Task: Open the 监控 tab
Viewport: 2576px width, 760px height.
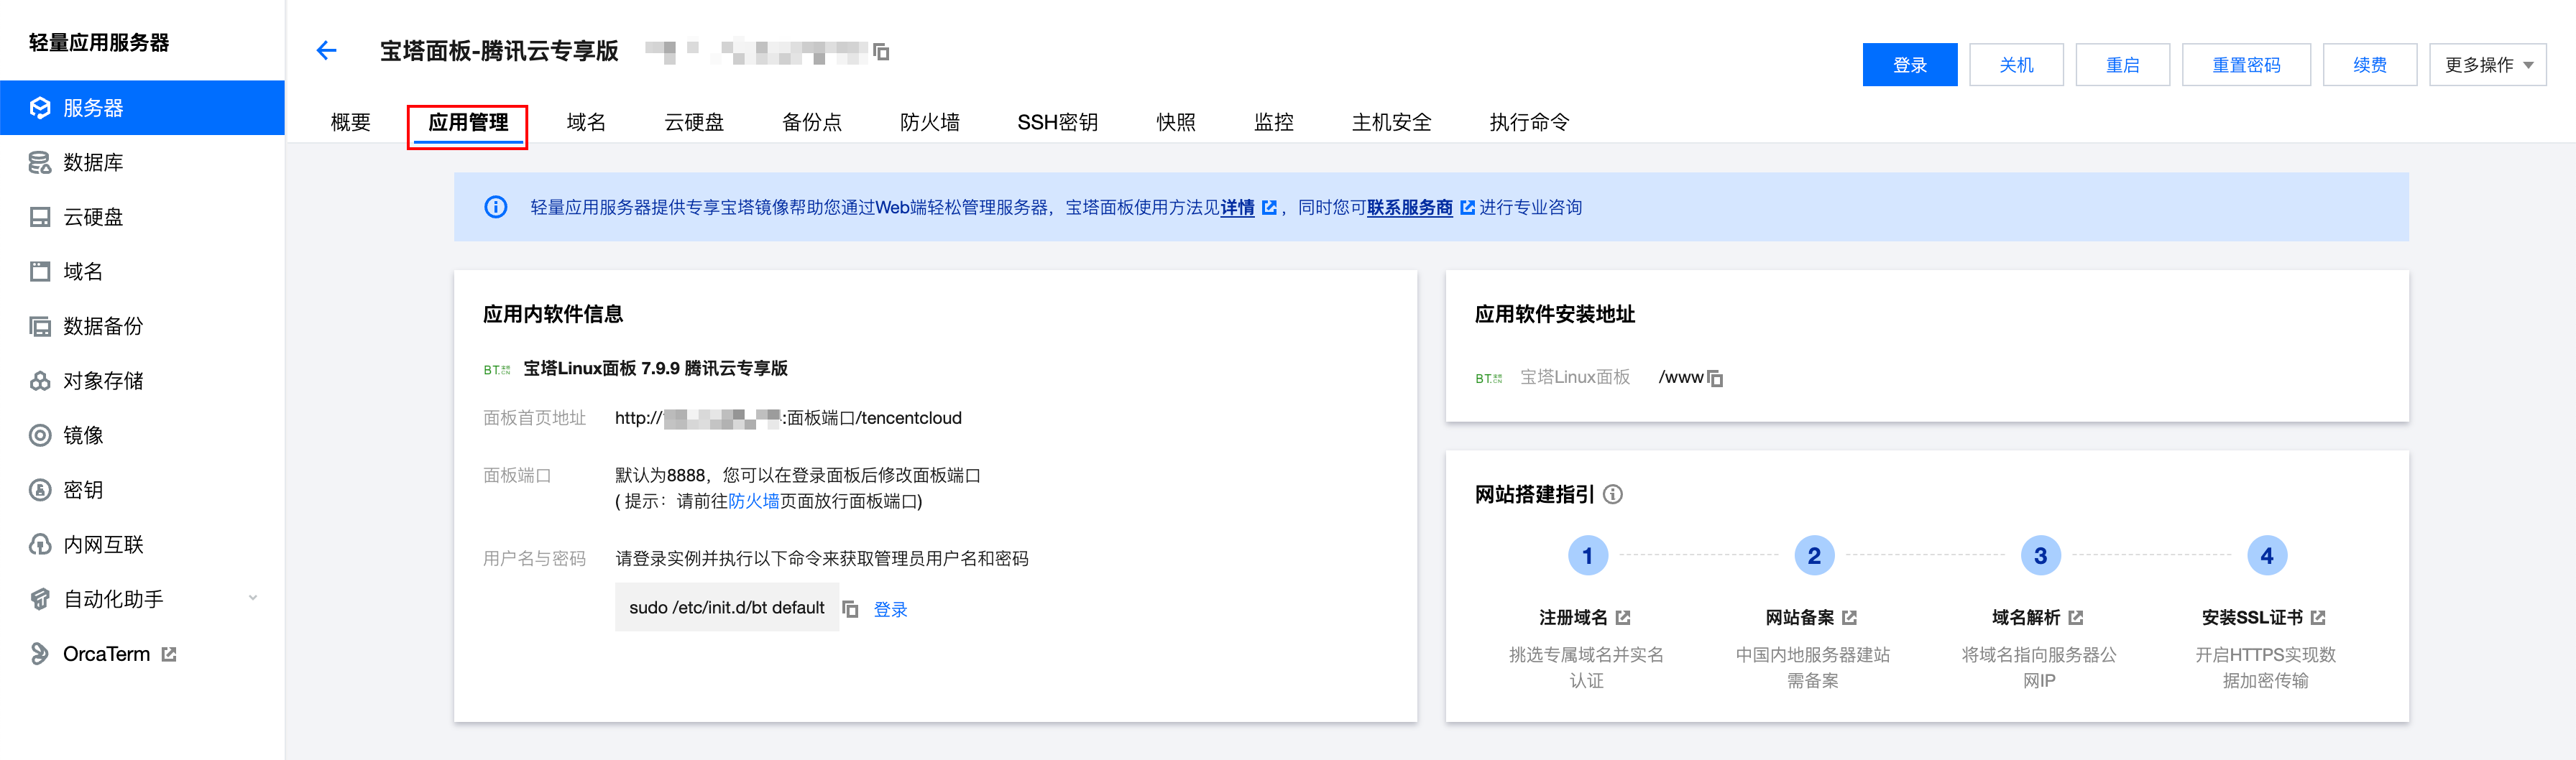Action: [1274, 122]
